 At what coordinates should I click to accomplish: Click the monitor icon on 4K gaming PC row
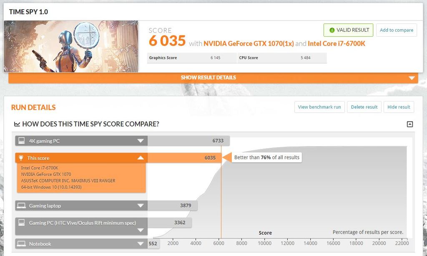pos(21,141)
